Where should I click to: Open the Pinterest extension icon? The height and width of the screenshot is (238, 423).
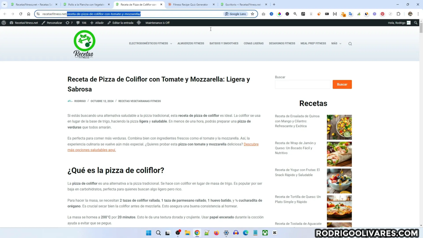point(382,14)
